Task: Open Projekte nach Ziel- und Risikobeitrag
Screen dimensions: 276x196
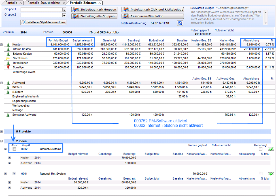Action: 153,10
